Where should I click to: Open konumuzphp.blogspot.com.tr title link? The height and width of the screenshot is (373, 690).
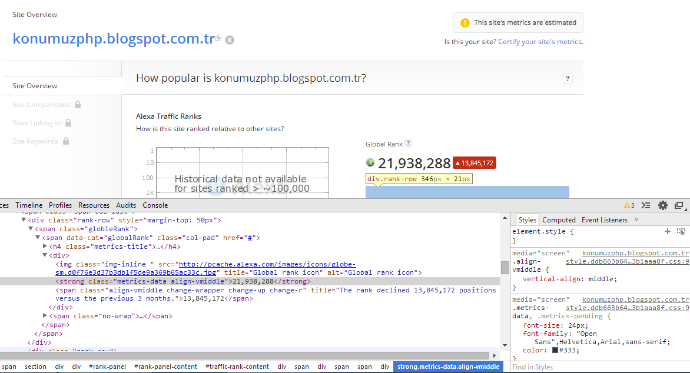(x=114, y=39)
